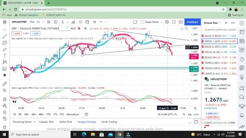Screen dimensions: 246x138
Task: Set the YTD date range
Action: 48,114
